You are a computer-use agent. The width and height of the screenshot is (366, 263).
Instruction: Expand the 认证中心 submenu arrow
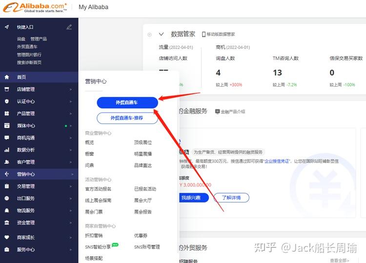(x=70, y=101)
